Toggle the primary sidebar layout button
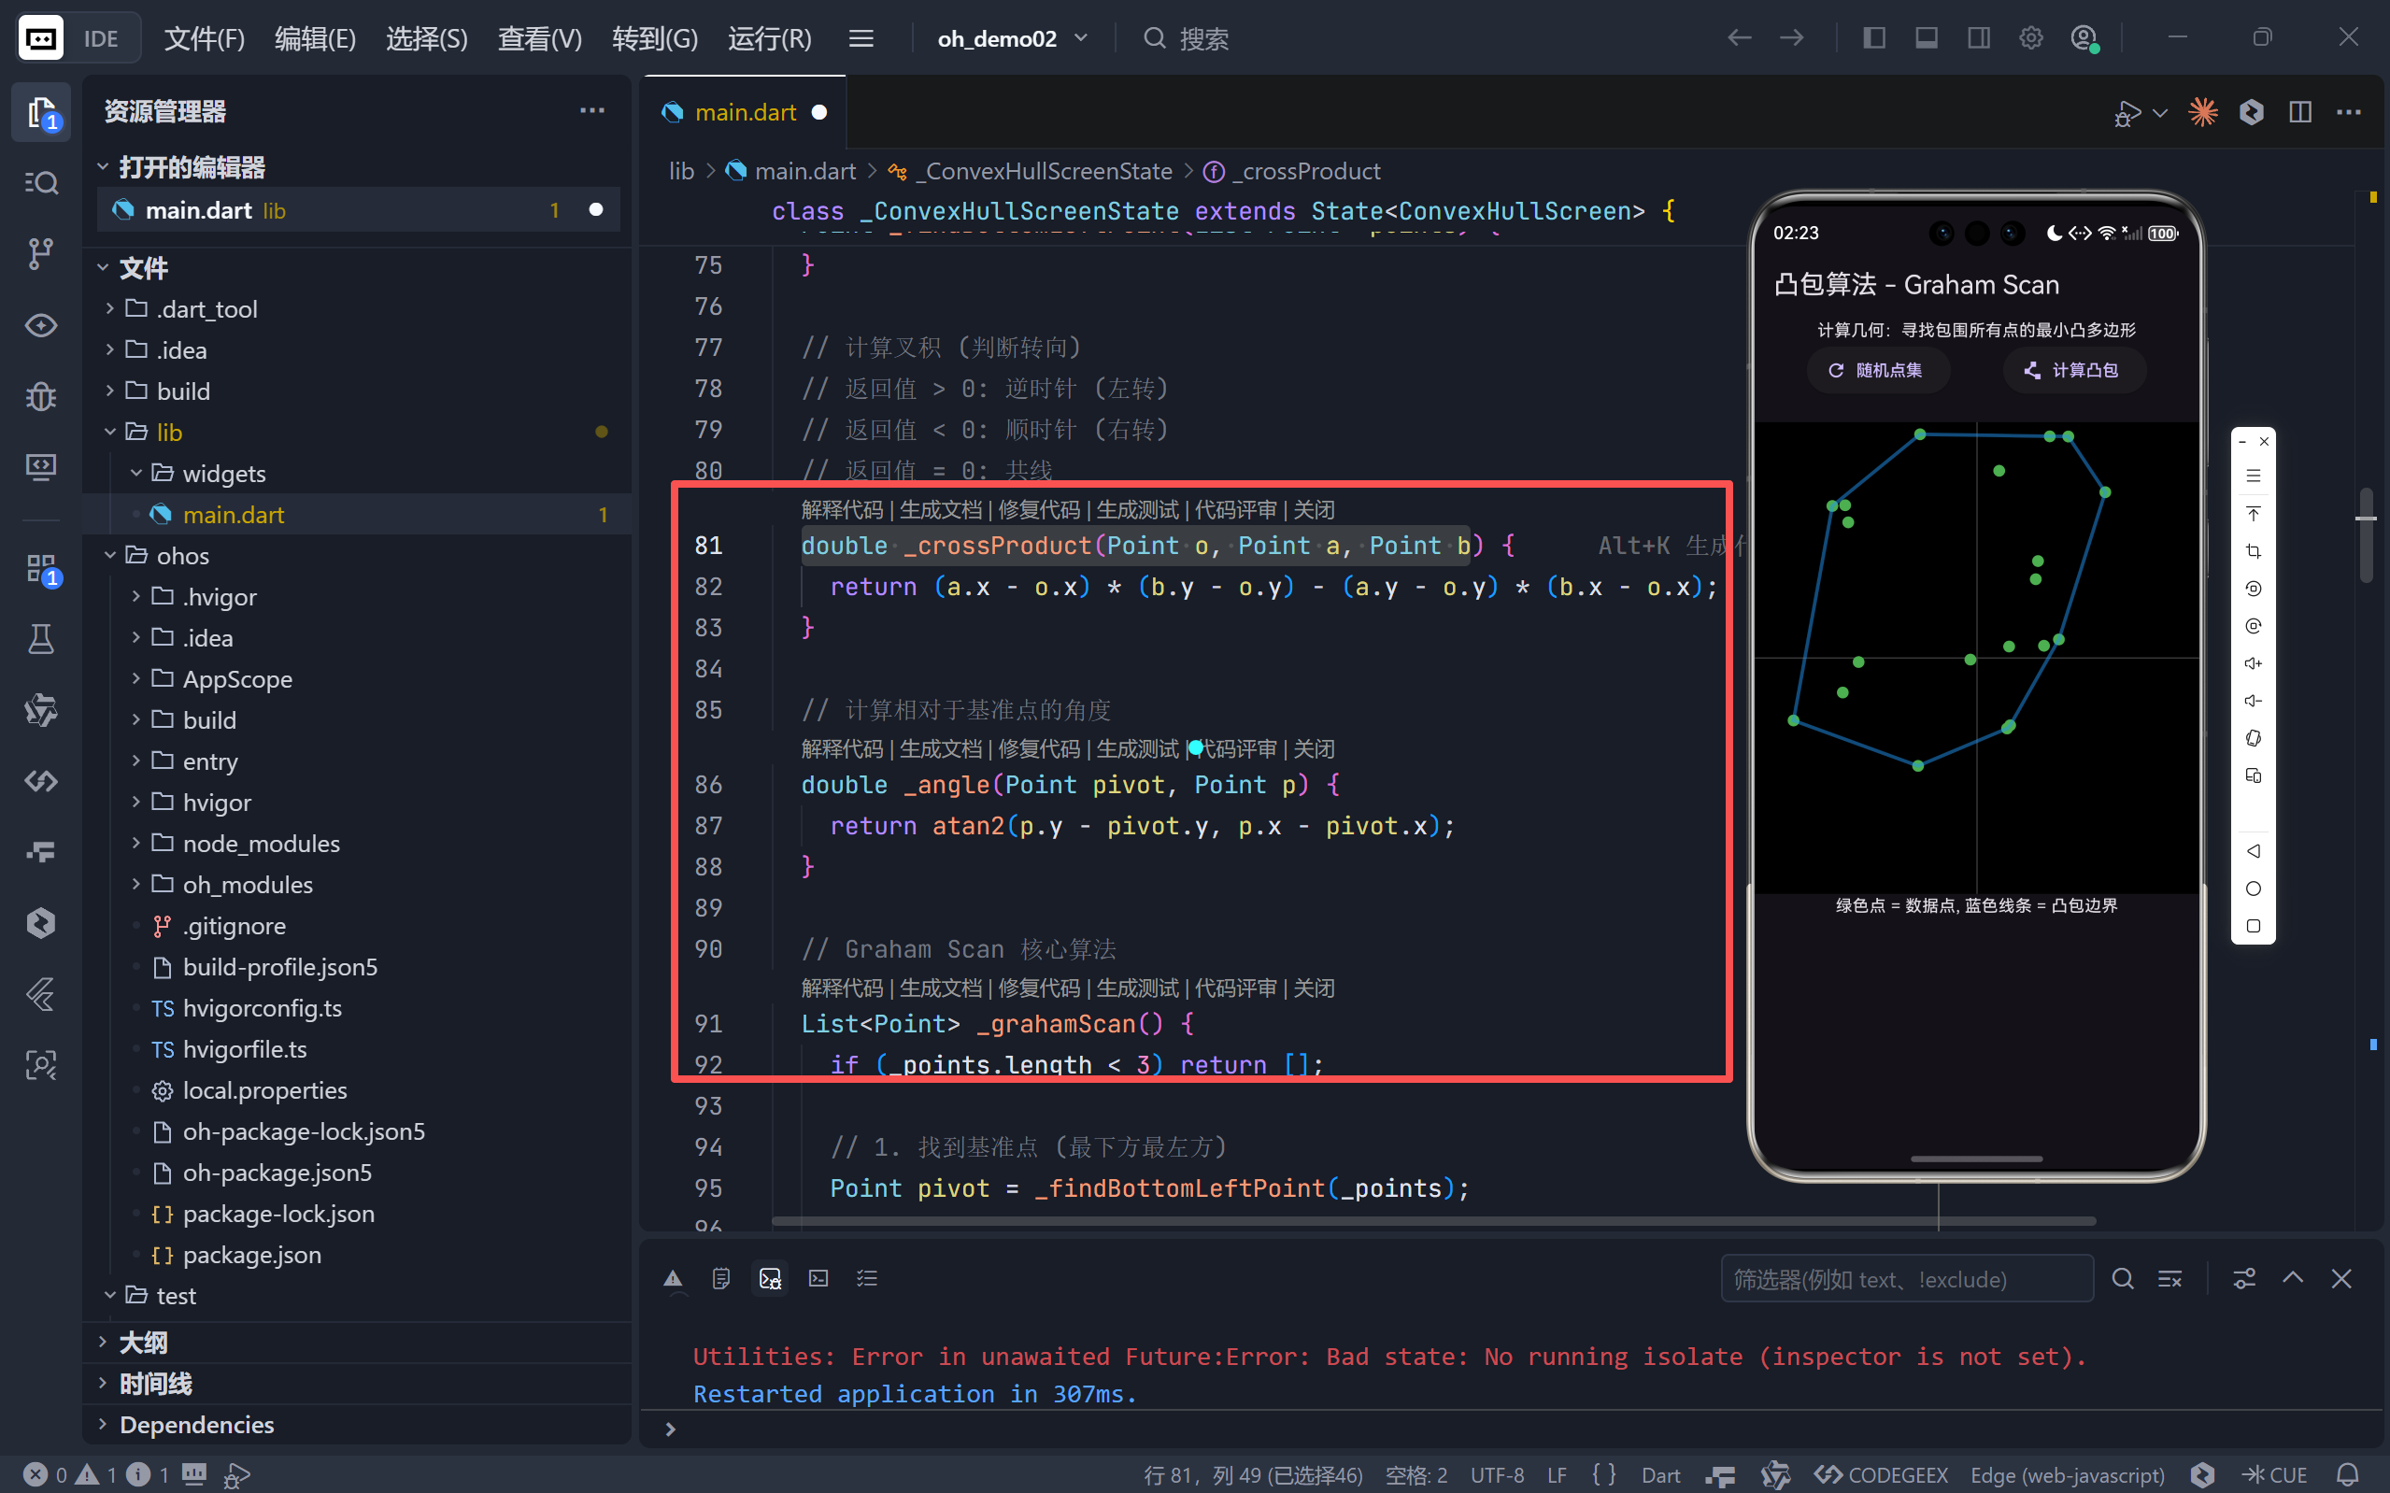Screen dimensions: 2390x1493 point(1873,38)
